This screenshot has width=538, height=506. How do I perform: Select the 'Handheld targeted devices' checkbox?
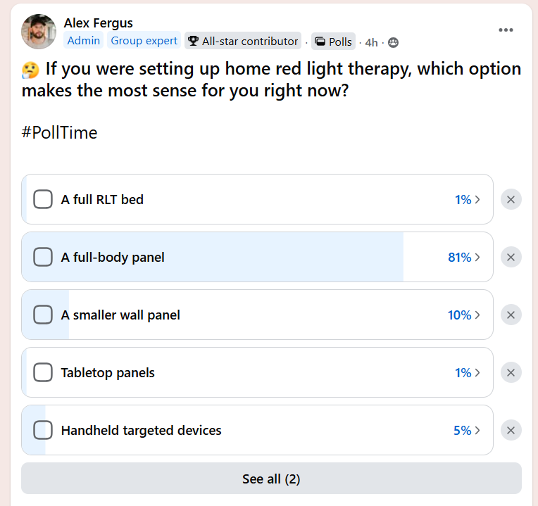(43, 431)
